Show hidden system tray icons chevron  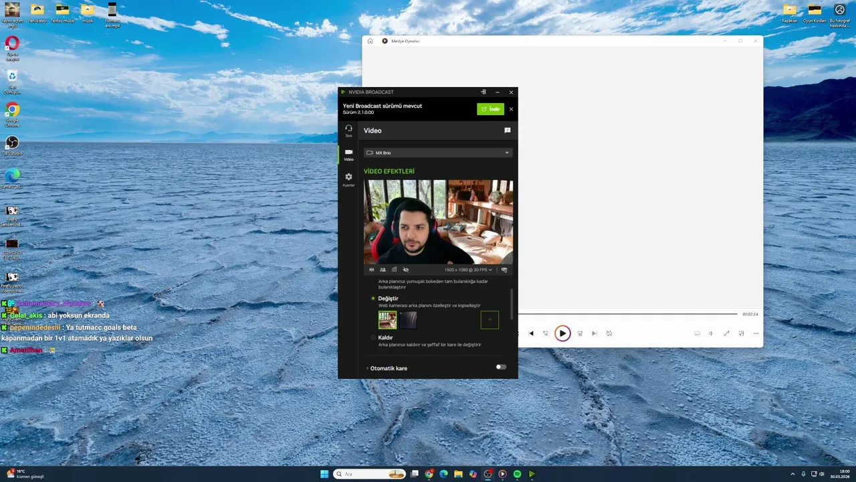tap(793, 474)
